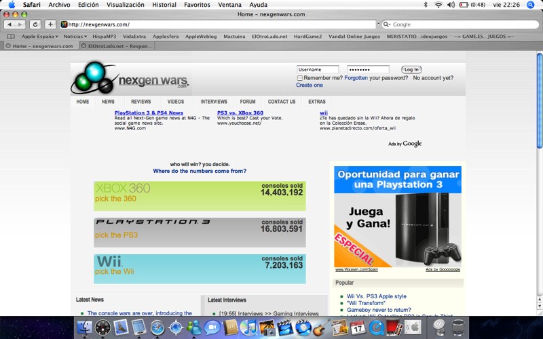Open iPhoto from the Dock
This screenshot has height=339, width=543.
267,327
